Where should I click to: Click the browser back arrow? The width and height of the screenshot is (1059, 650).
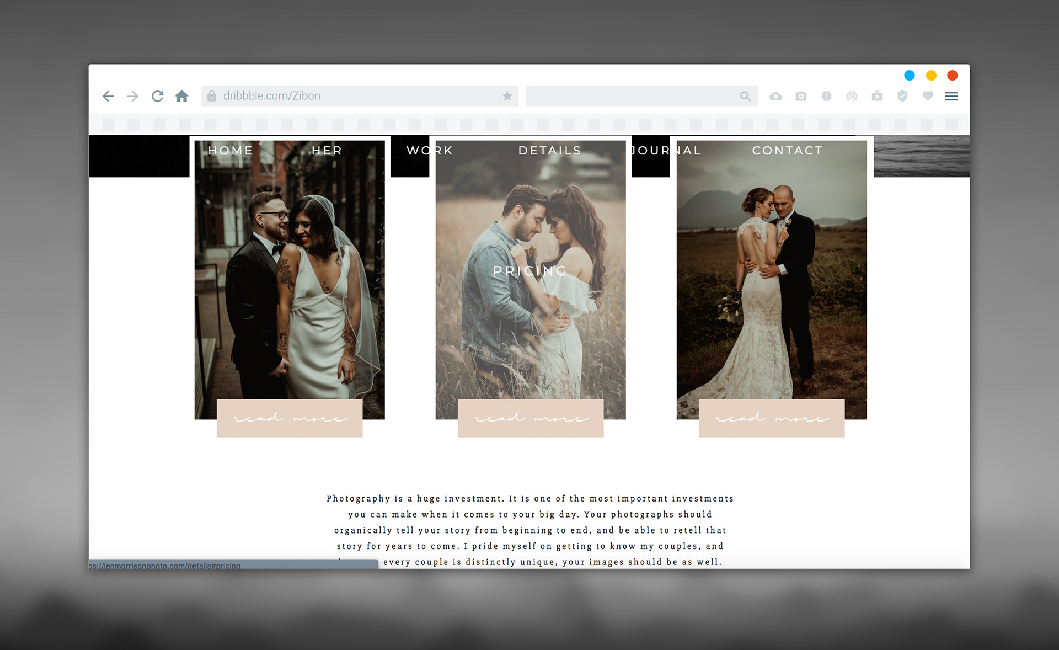(x=108, y=96)
